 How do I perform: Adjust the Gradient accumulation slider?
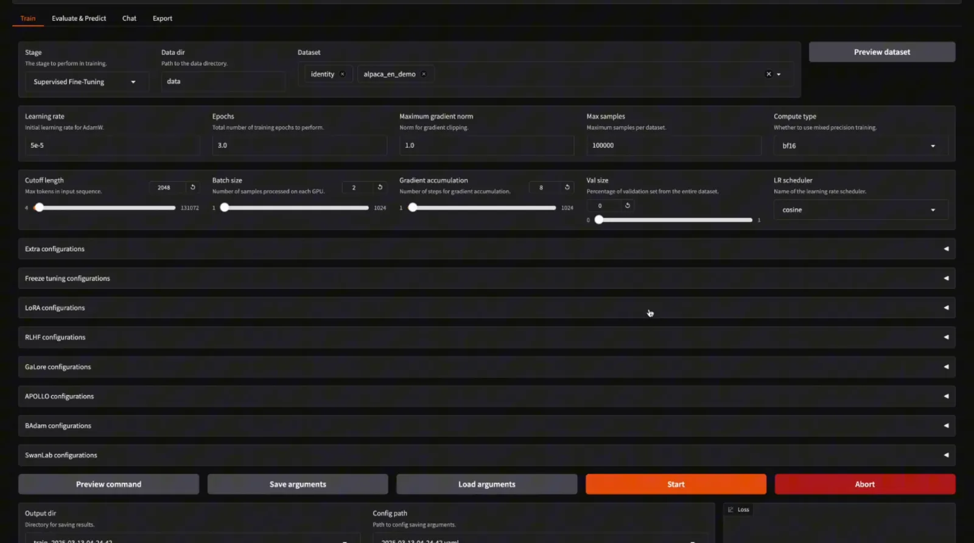click(x=482, y=208)
